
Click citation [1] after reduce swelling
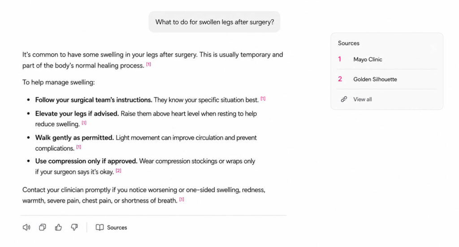84,123
